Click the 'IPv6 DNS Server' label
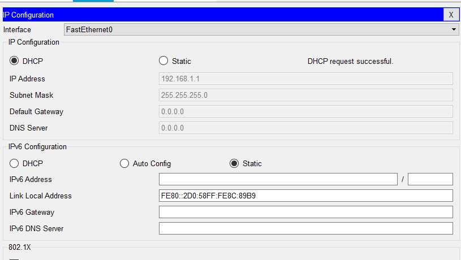This screenshot has width=461, height=260. coord(36,228)
